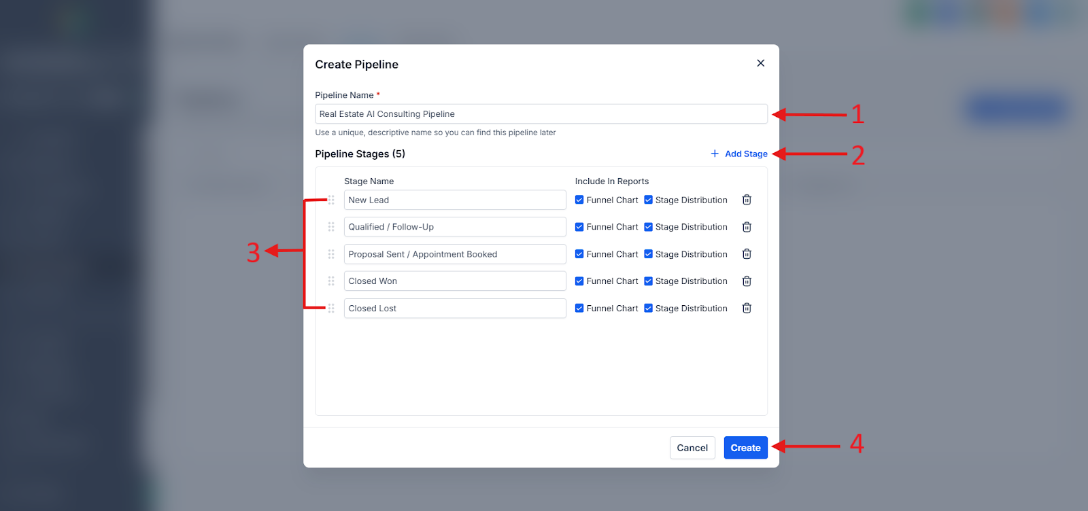Click the plus icon next to Add Stage

pyautogui.click(x=713, y=154)
